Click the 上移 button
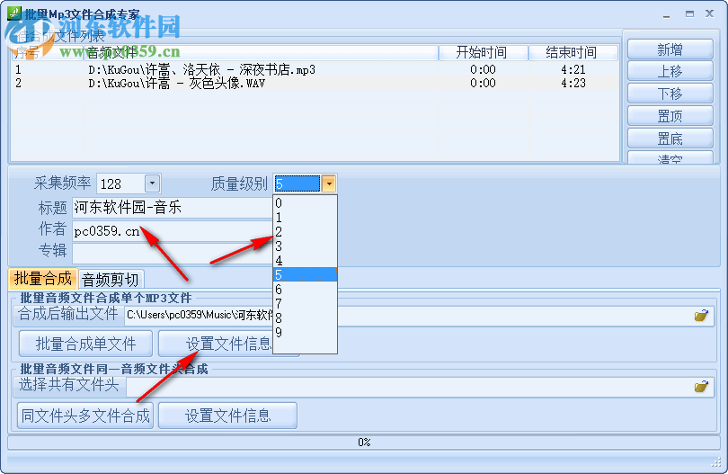 click(670, 71)
